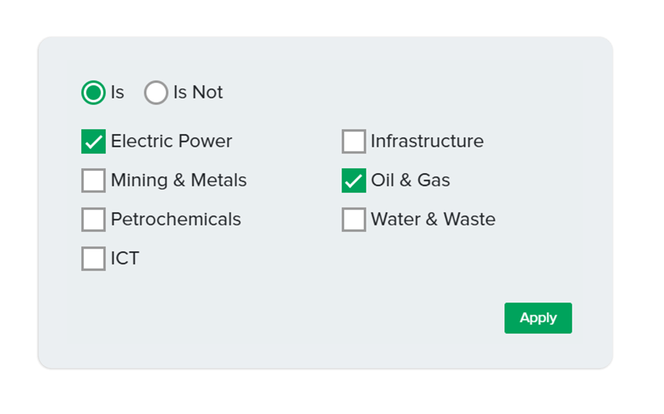Click the "Is" label text
The width and height of the screenshot is (664, 414).
117,92
